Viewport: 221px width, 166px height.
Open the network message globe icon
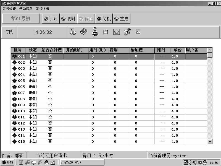point(127,32)
